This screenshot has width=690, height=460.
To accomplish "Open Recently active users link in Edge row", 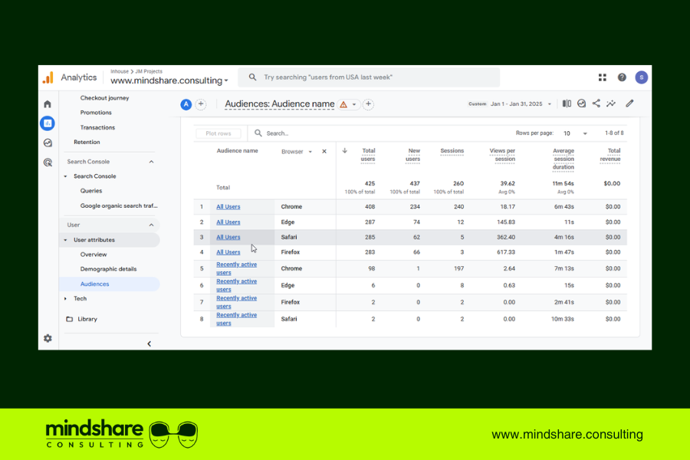I will click(x=236, y=285).
